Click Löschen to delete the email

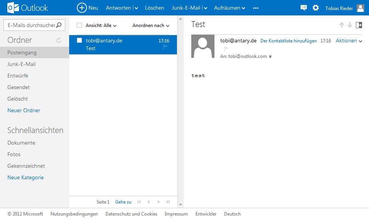click(155, 8)
